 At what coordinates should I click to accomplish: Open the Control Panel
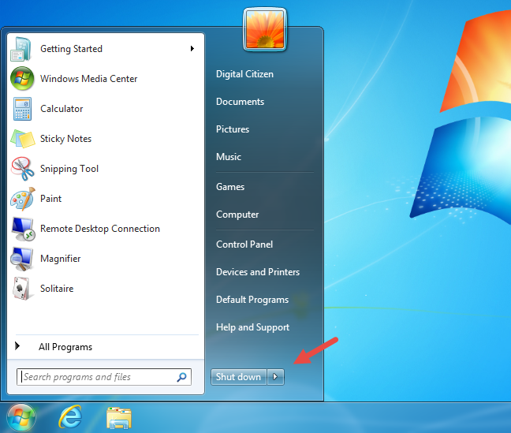(x=244, y=244)
